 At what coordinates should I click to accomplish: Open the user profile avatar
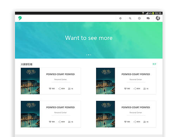click(158, 18)
